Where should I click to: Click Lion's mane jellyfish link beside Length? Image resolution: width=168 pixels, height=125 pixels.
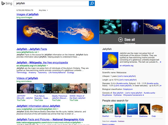click(127, 80)
